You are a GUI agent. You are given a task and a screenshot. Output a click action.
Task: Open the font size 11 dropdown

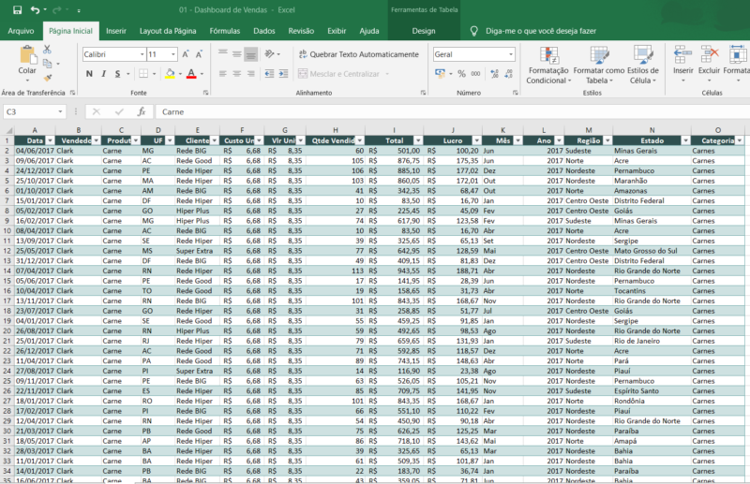[173, 54]
